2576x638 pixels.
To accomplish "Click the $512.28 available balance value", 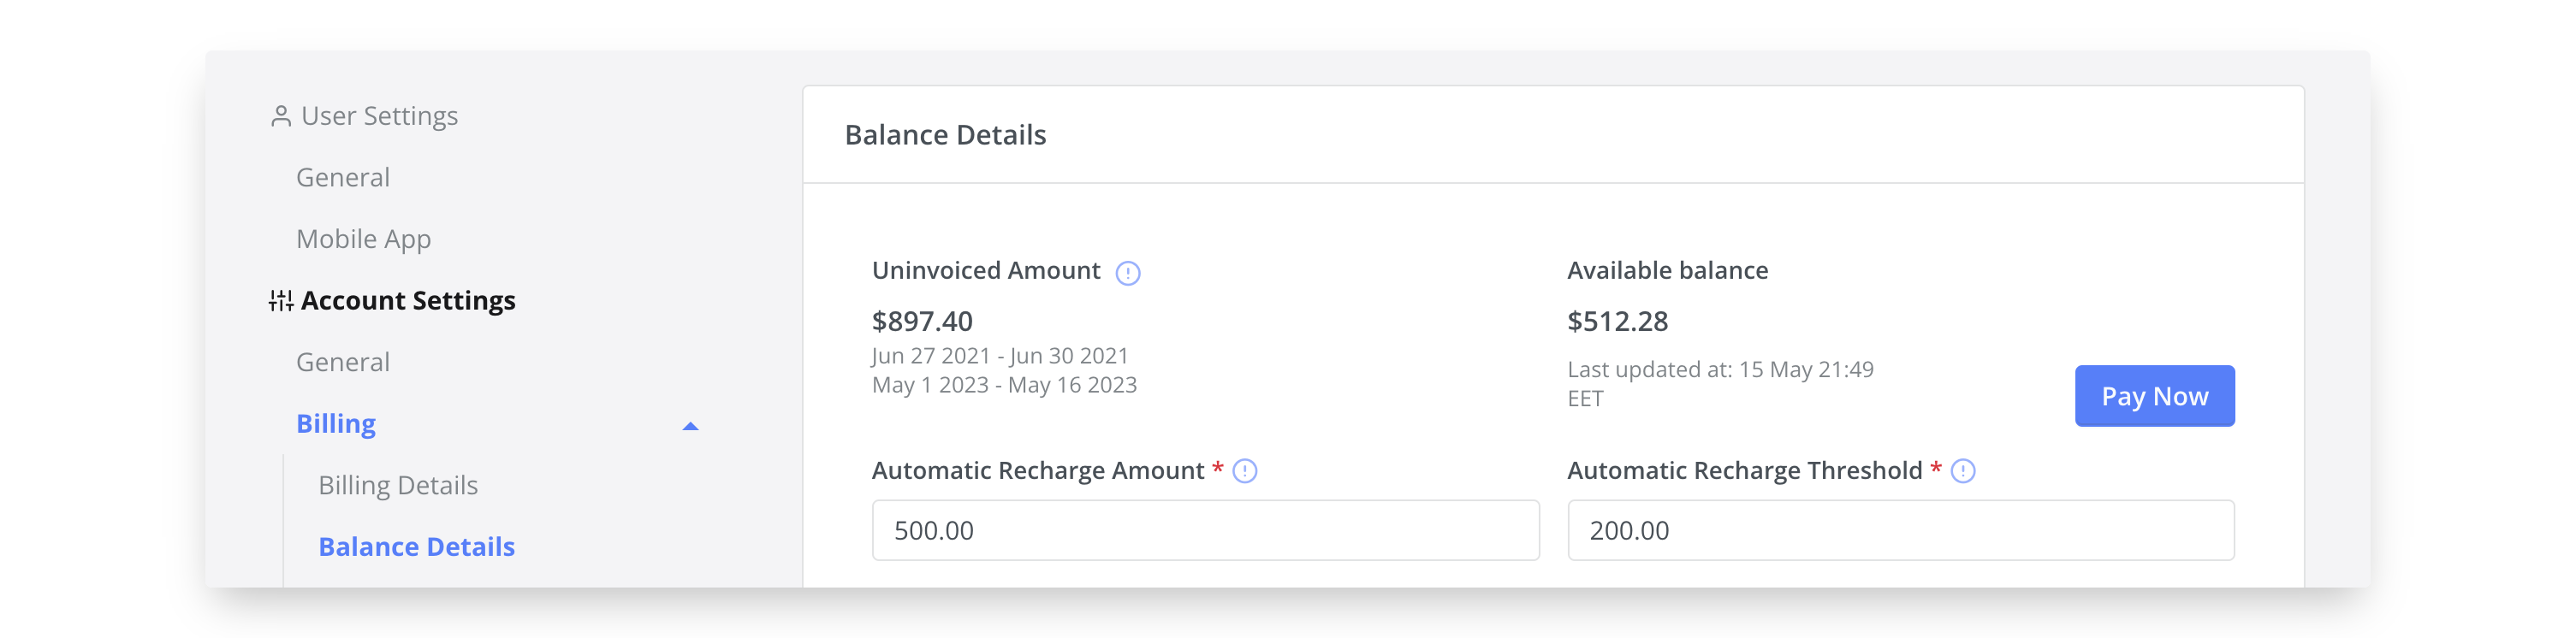I will (x=1617, y=322).
